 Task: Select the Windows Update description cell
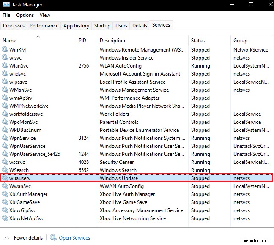click(x=119, y=178)
